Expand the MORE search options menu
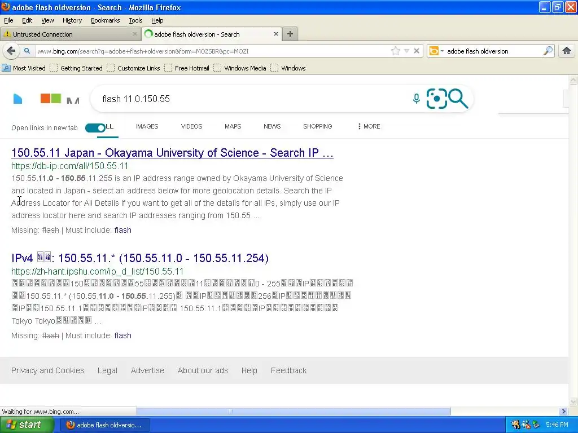578x433 pixels. 369,126
